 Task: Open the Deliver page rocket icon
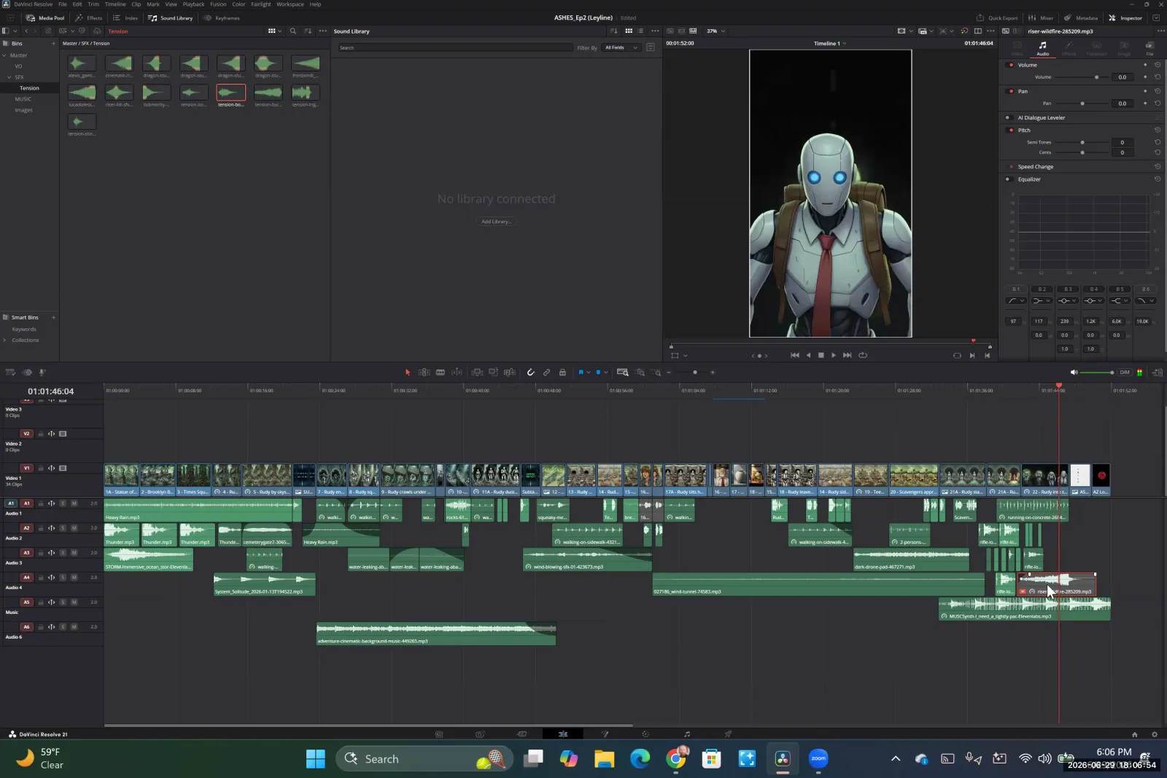pos(727,734)
